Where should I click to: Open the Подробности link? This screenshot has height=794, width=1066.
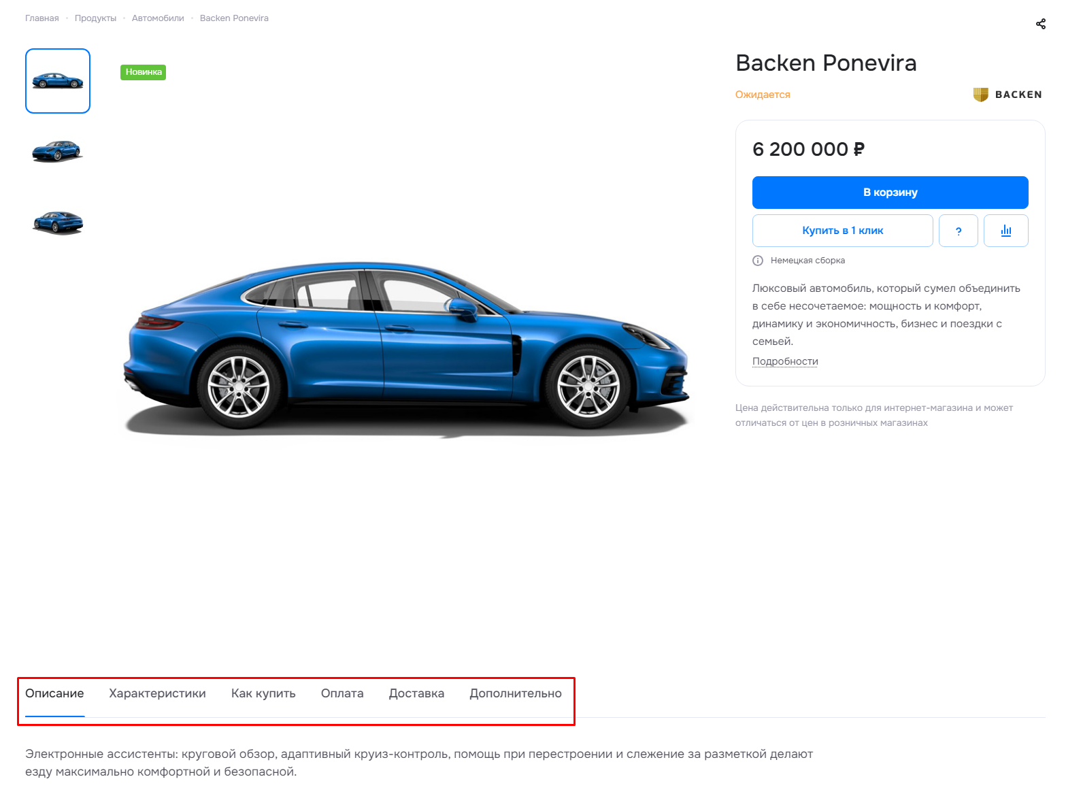pos(785,361)
